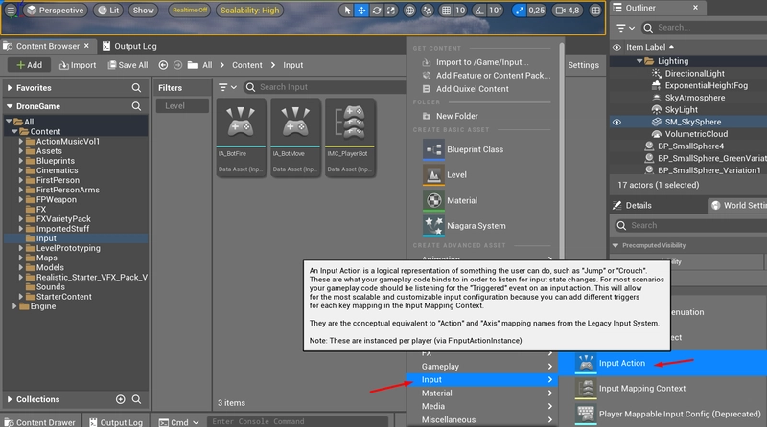Click viewport layout maximize icon
Screen dimensions: 767x427
click(x=595, y=11)
